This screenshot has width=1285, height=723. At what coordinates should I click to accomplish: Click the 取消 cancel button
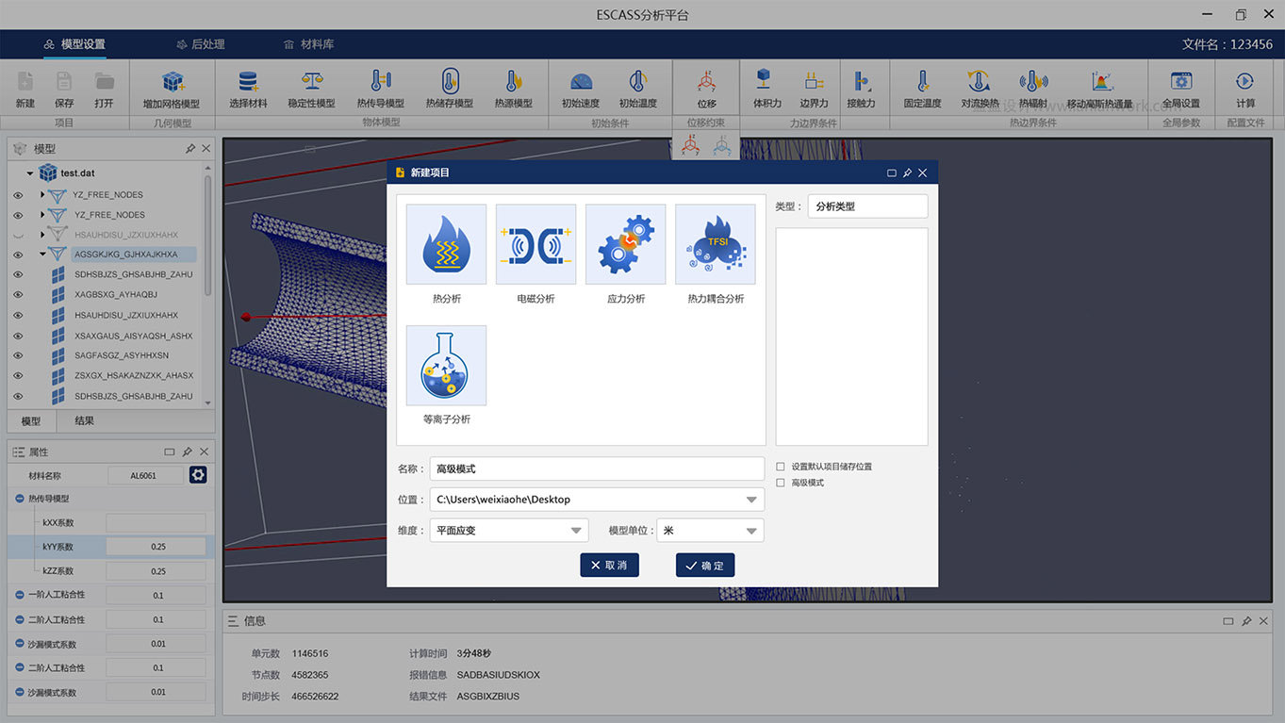[609, 565]
